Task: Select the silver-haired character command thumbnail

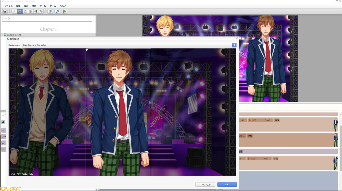Action: (335, 163)
